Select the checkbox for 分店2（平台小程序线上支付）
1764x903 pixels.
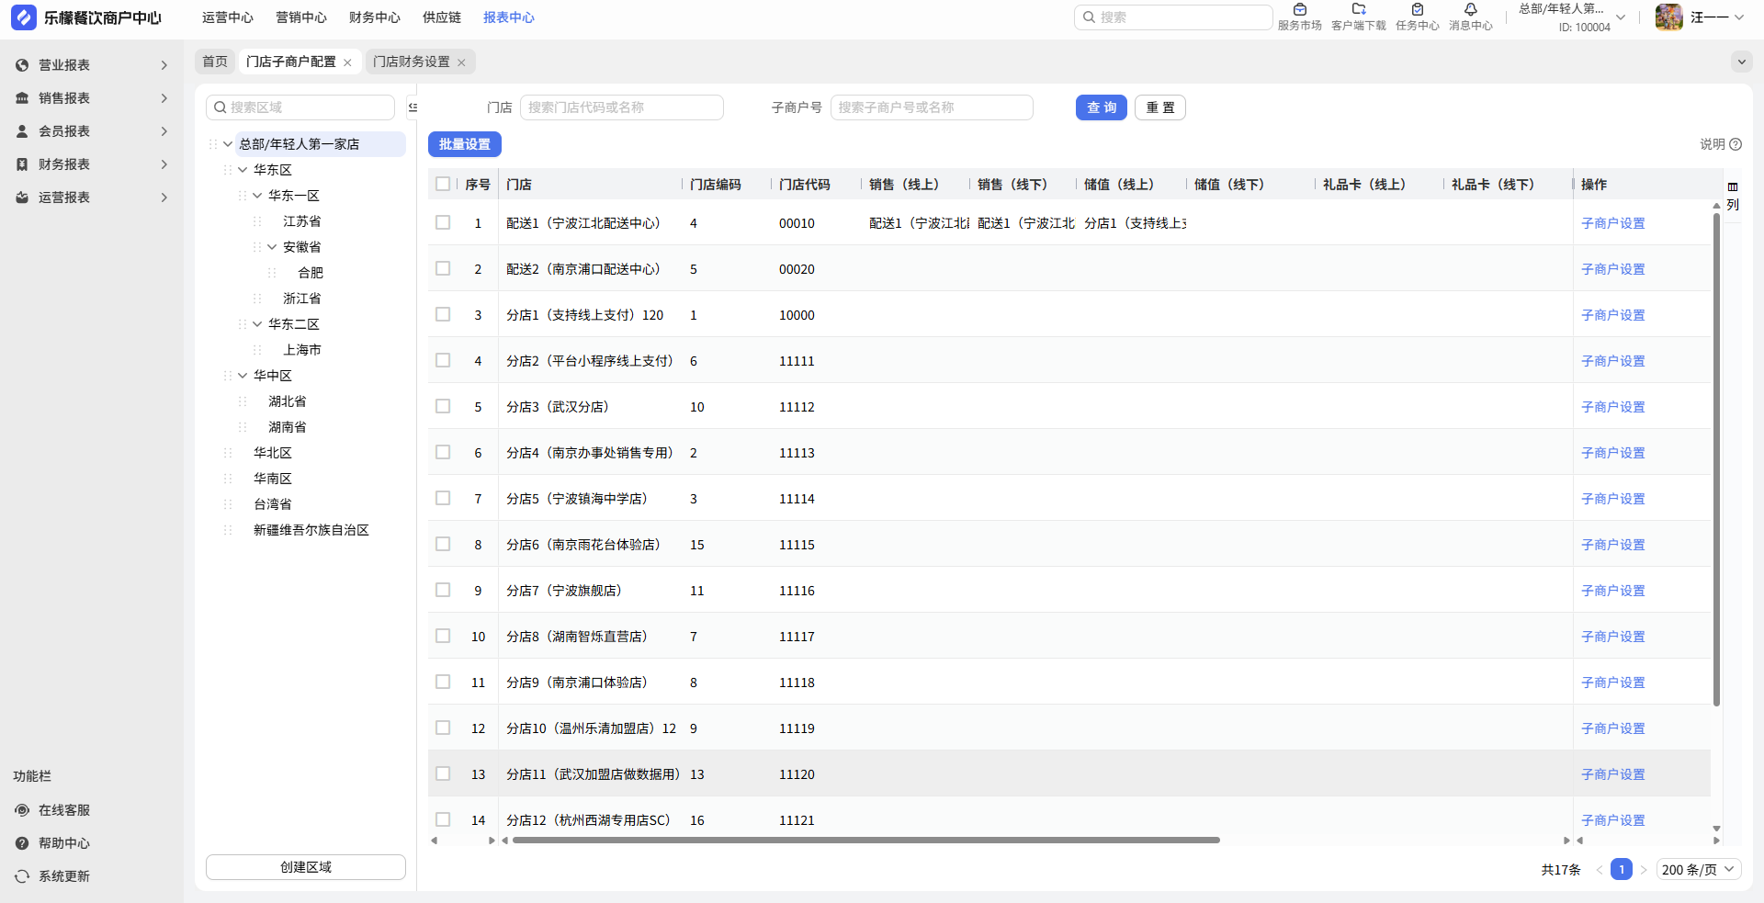tap(443, 360)
